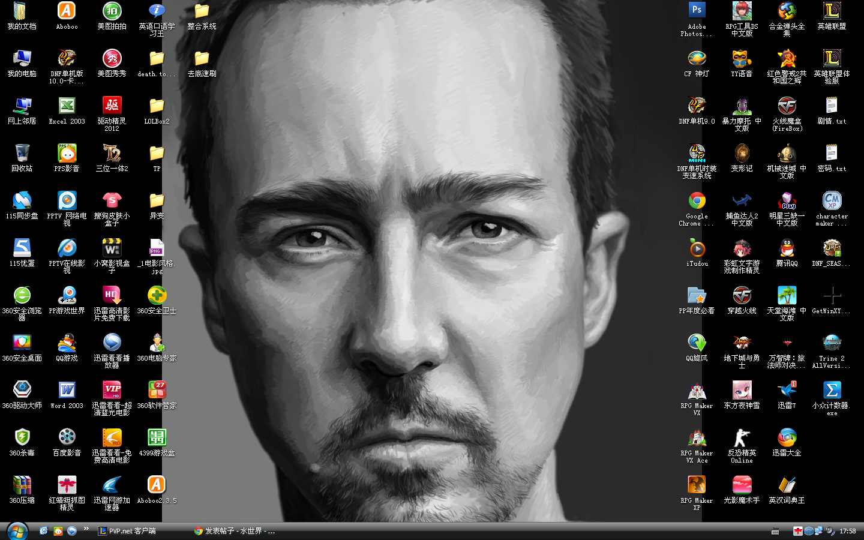The width and height of the screenshot is (864, 540).
Task: Open the iTudou desktop shortcut
Action: pos(697,253)
